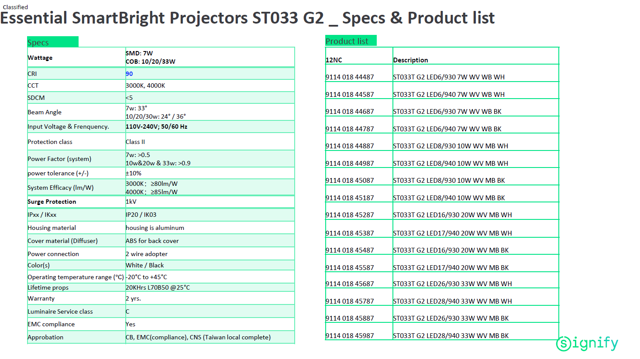640x359 pixels.
Task: Click product code 9114 018 45987
Action: (350, 336)
